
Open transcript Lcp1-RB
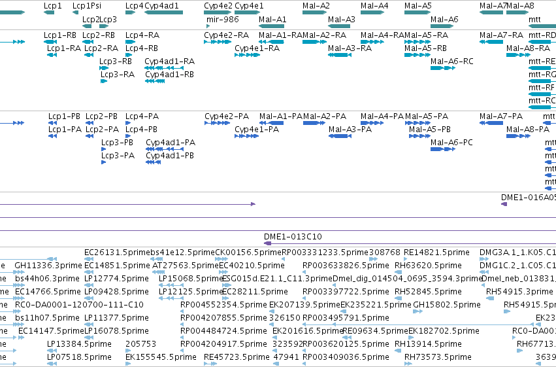click(60, 35)
